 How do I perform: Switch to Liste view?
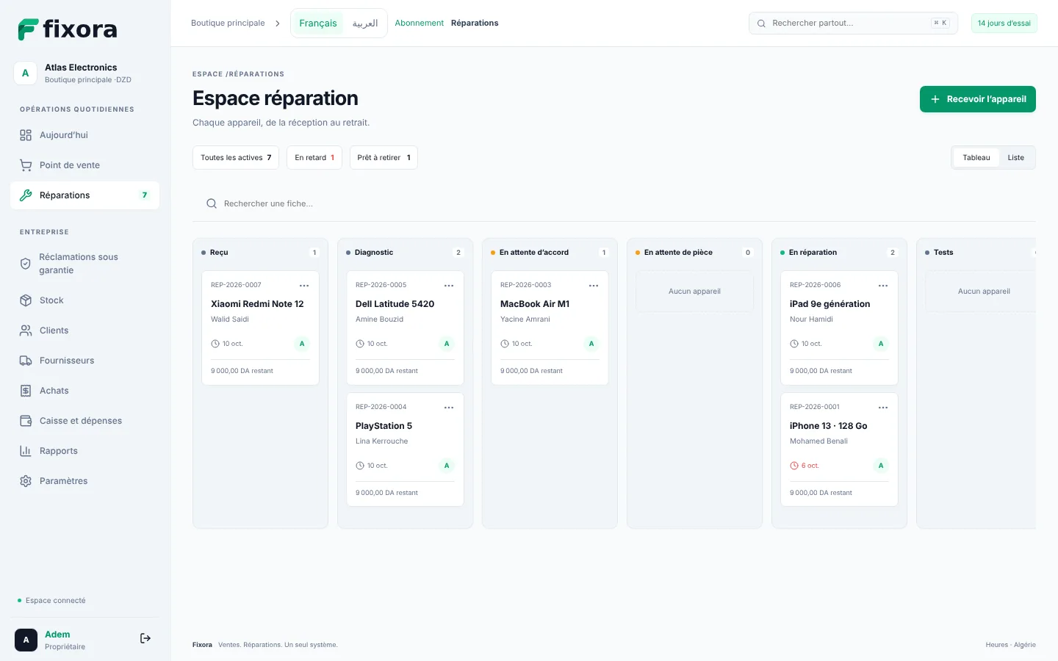tap(1016, 158)
